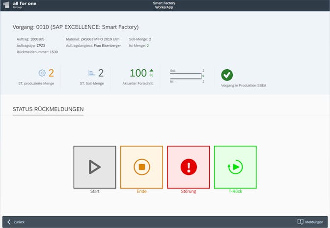Click the Ende stop tile
This screenshot has width=330, height=228.
tap(141, 167)
